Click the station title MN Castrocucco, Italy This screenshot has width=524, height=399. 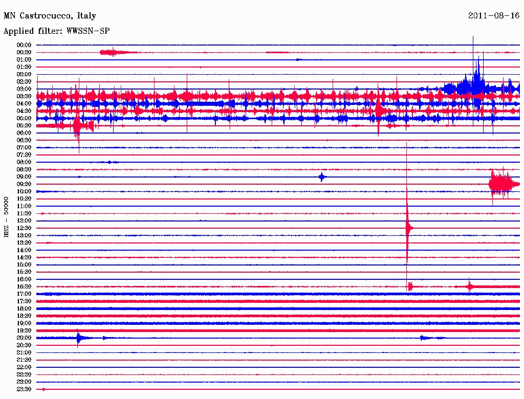[50, 16]
